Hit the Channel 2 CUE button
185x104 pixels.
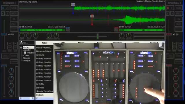point(179,8)
